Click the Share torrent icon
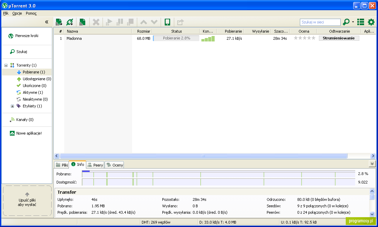The image size is (378, 227). point(180,22)
